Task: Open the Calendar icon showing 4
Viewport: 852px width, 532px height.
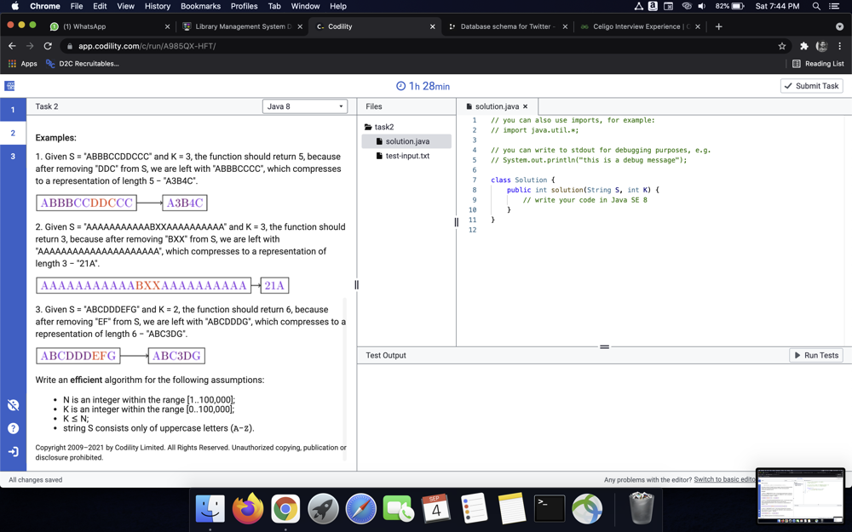Action: (x=435, y=509)
